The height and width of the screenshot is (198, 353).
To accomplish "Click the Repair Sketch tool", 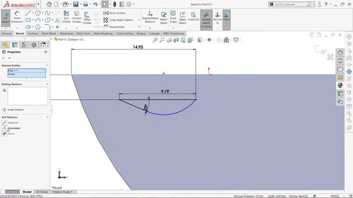I will click(x=164, y=18).
